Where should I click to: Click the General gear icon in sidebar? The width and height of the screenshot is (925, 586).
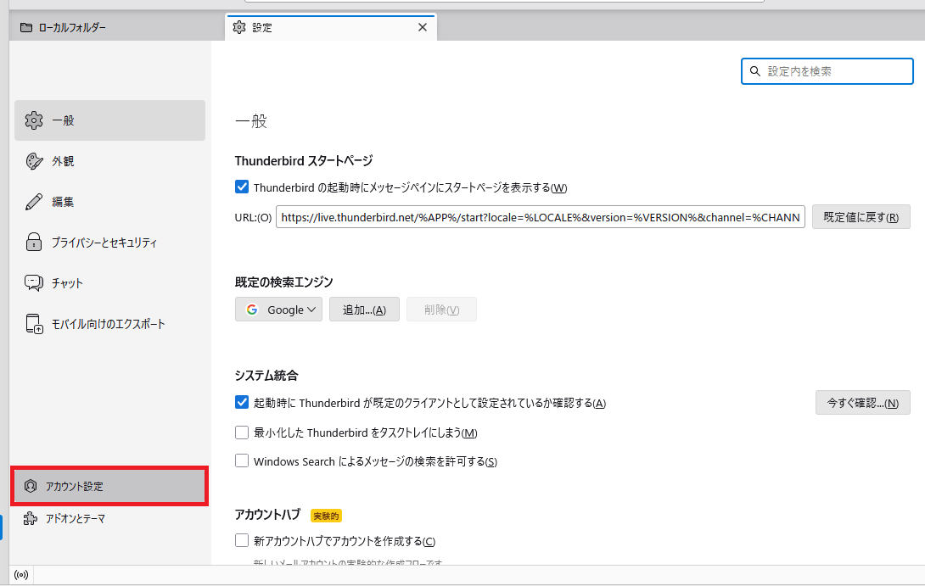pos(34,120)
